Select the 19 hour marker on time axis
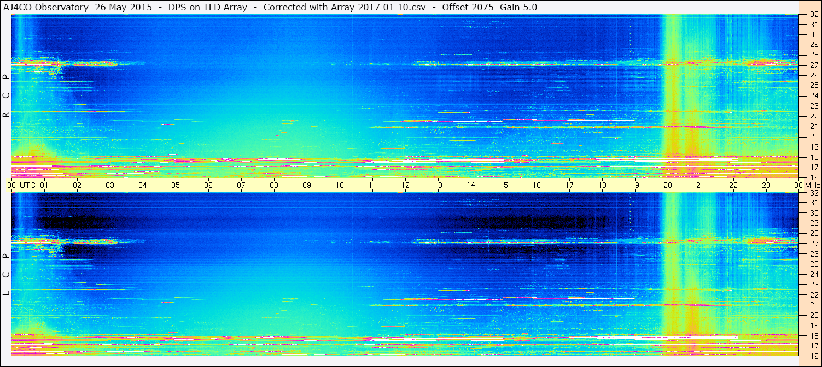 635,185
